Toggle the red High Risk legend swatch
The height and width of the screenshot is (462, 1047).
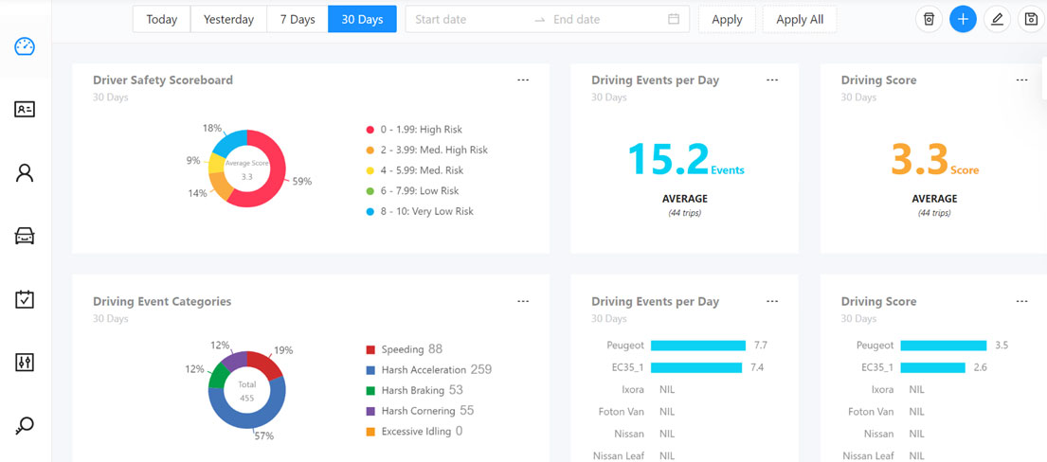pos(370,130)
